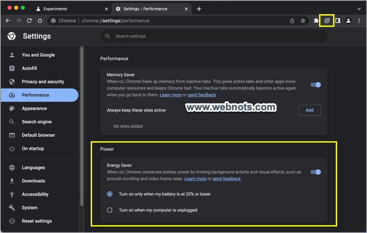This screenshot has width=367, height=233.
Task: Click Add button for always active sites
Action: 309,110
